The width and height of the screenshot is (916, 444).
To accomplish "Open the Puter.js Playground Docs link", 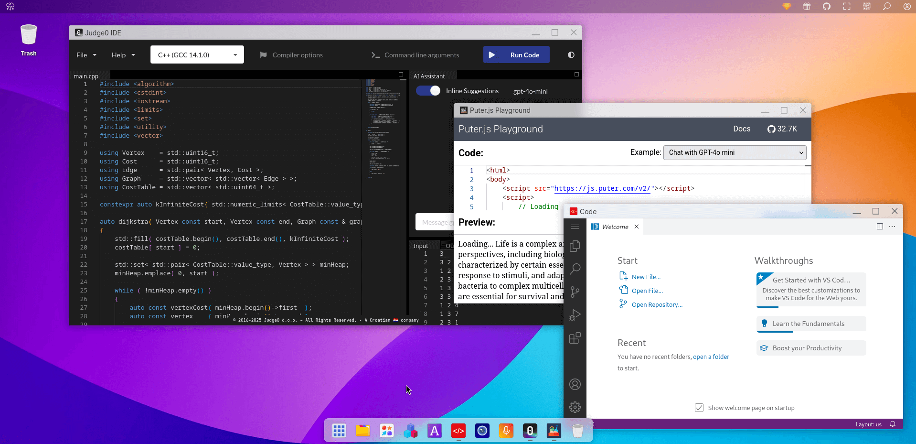I will 741,129.
